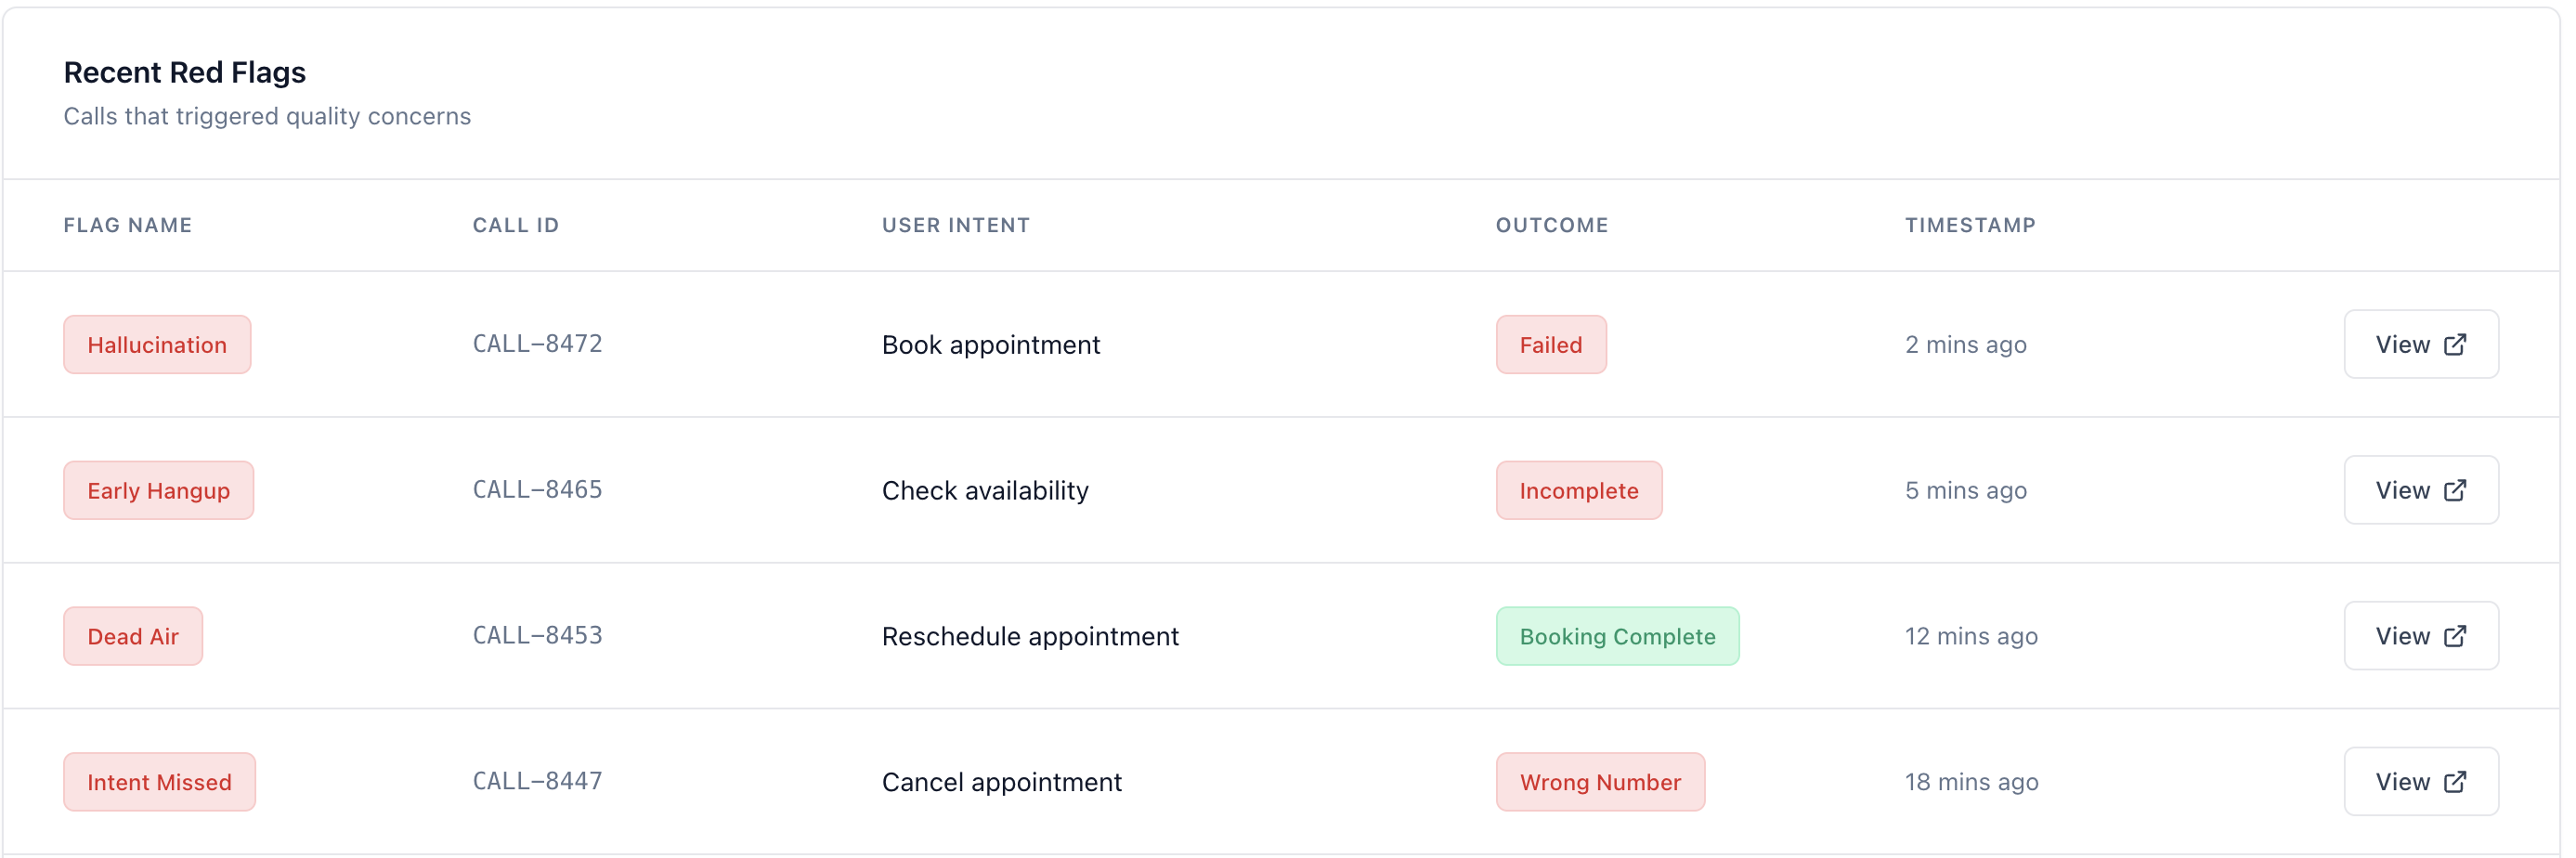The height and width of the screenshot is (858, 2576).
Task: Click the Wrong Number outcome badge
Action: click(1599, 783)
